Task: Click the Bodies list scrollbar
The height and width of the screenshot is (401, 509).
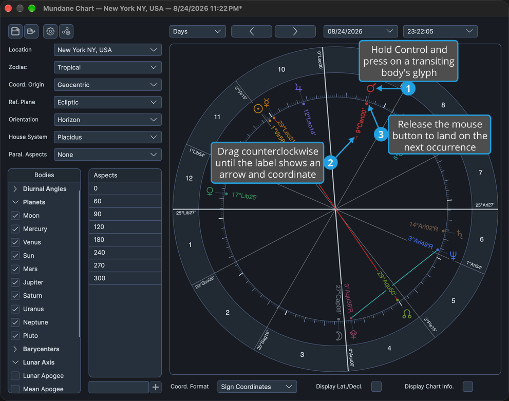Action: pos(79,264)
